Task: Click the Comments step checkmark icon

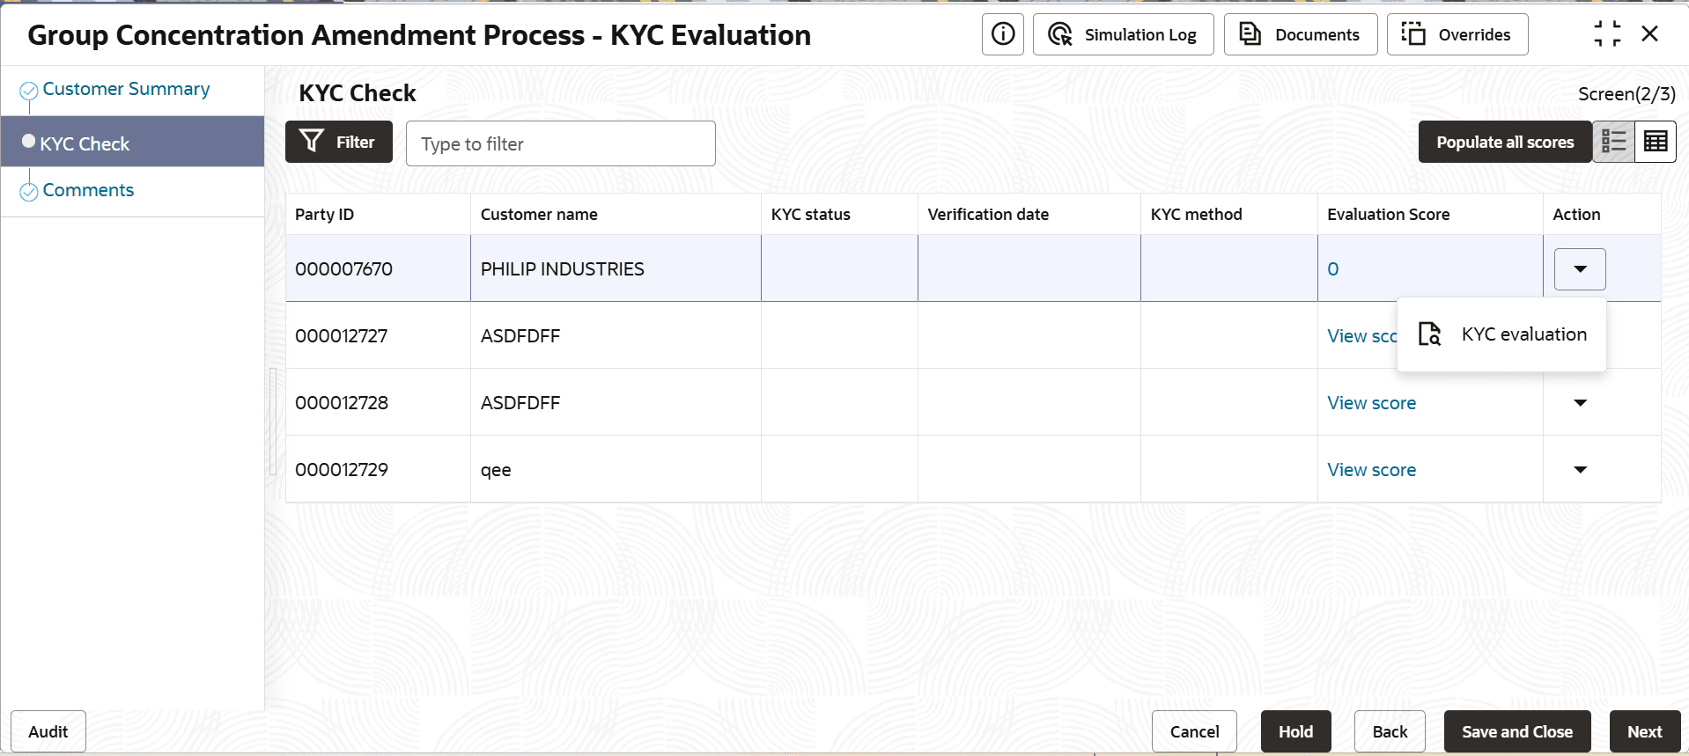Action: [x=29, y=192]
